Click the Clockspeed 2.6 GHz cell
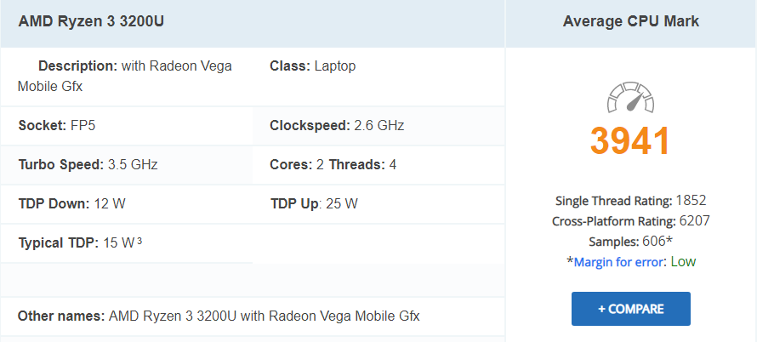 378,126
